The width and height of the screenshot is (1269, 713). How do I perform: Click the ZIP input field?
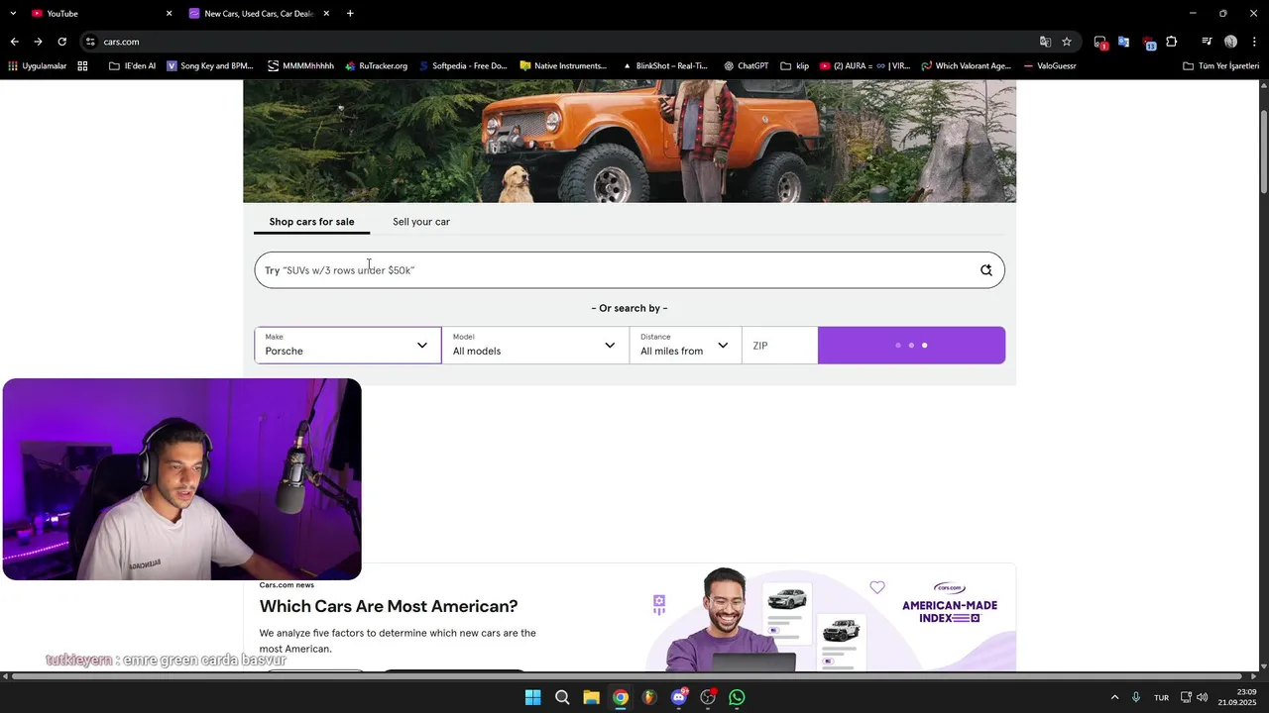[x=780, y=346]
